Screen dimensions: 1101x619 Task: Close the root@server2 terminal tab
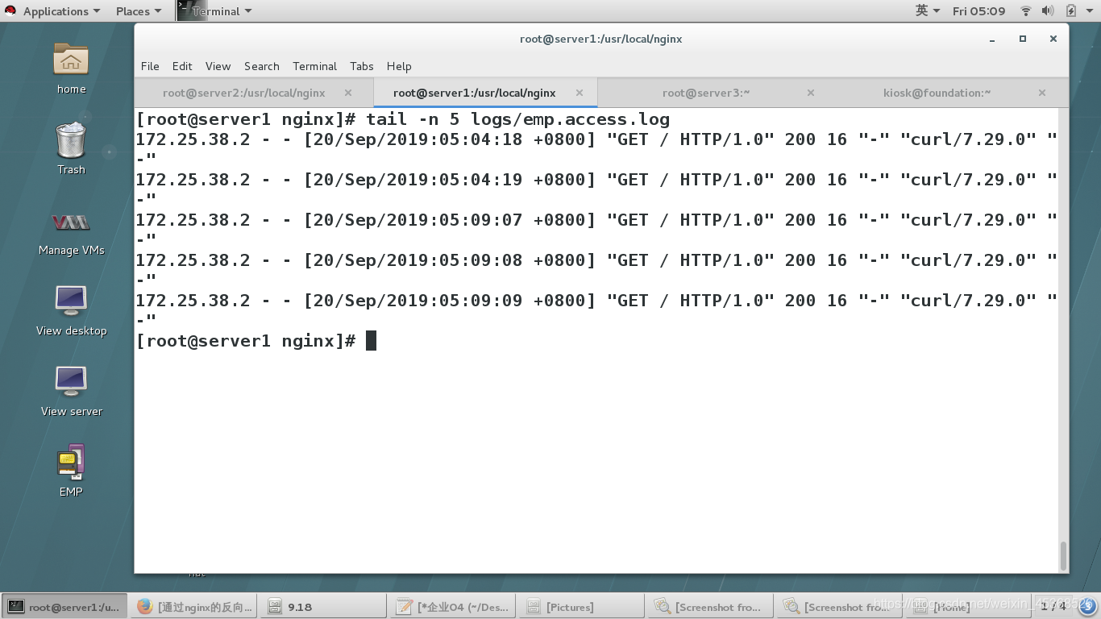[x=347, y=93]
